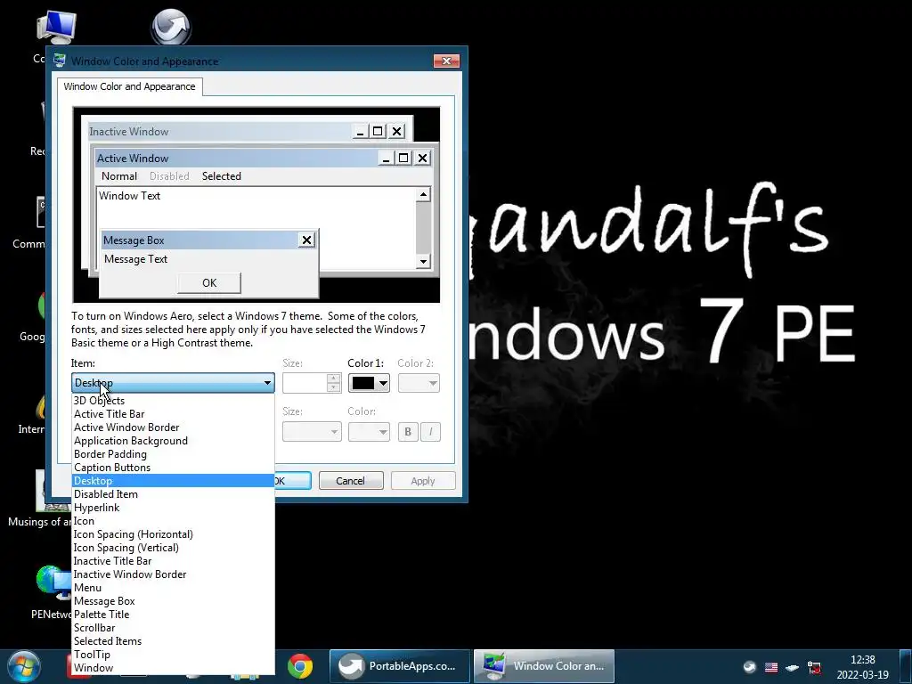The height and width of the screenshot is (684, 912).
Task: Select Icon Spacing (Vertical) entry
Action: 173,548
